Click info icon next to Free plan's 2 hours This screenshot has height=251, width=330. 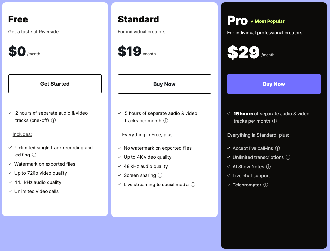coord(54,120)
